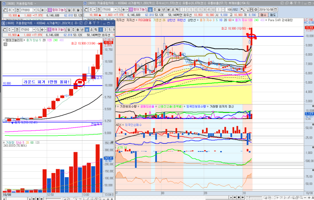Image resolution: width=314 pixels, height=200 pixels.
Task: Select 3 minute interval in front window
Action: tap(105, 30)
